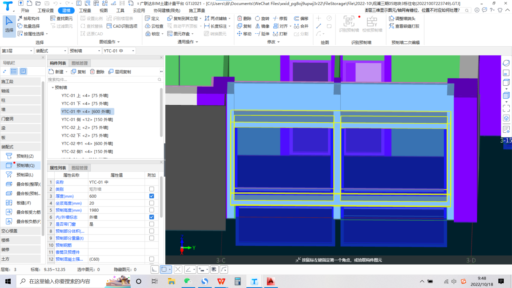Open File Explorer from the taskbar
The image size is (512, 288).
[171, 281]
